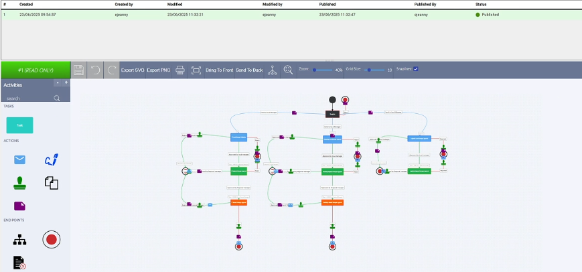Click Export PNG in the toolbar

coord(159,70)
